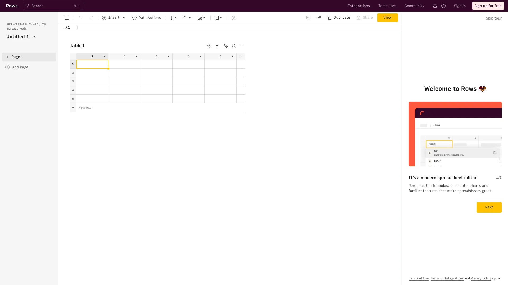Open cell borders dropdown

(x=218, y=18)
